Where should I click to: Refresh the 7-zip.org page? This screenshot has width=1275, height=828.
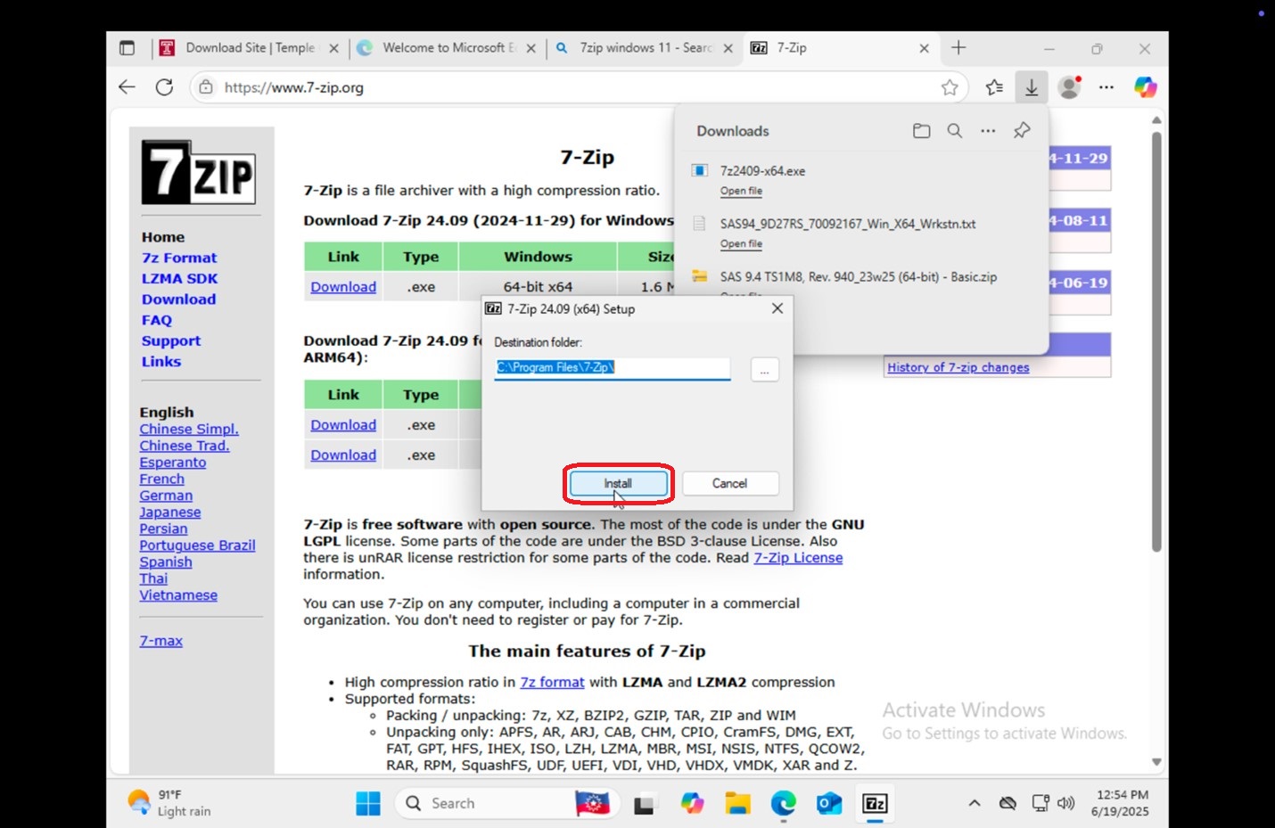click(x=164, y=87)
